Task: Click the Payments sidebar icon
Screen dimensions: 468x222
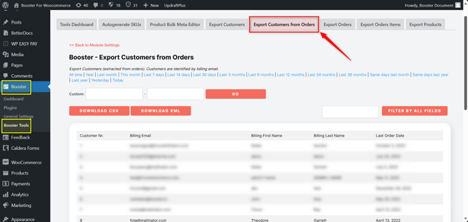Action: click(x=5, y=184)
